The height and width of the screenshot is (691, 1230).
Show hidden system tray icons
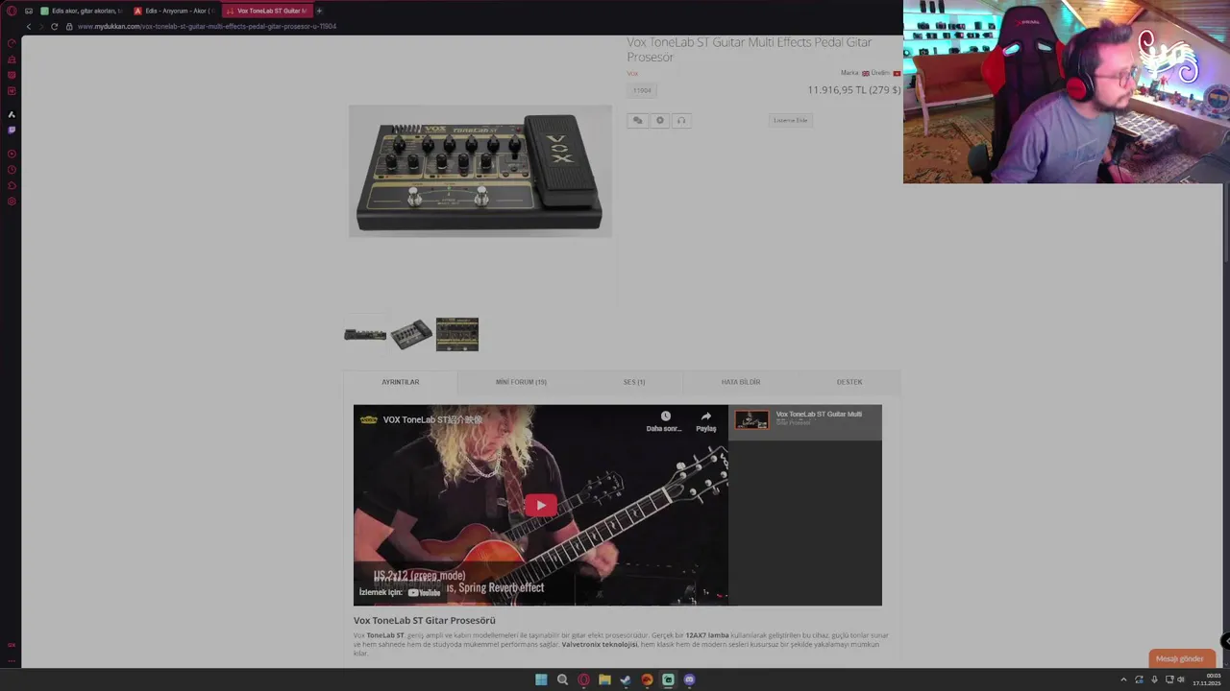click(1123, 679)
